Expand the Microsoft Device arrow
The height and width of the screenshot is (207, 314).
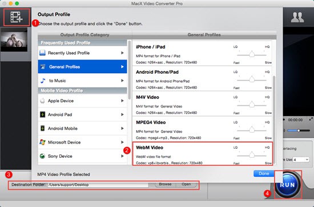pos(122,142)
